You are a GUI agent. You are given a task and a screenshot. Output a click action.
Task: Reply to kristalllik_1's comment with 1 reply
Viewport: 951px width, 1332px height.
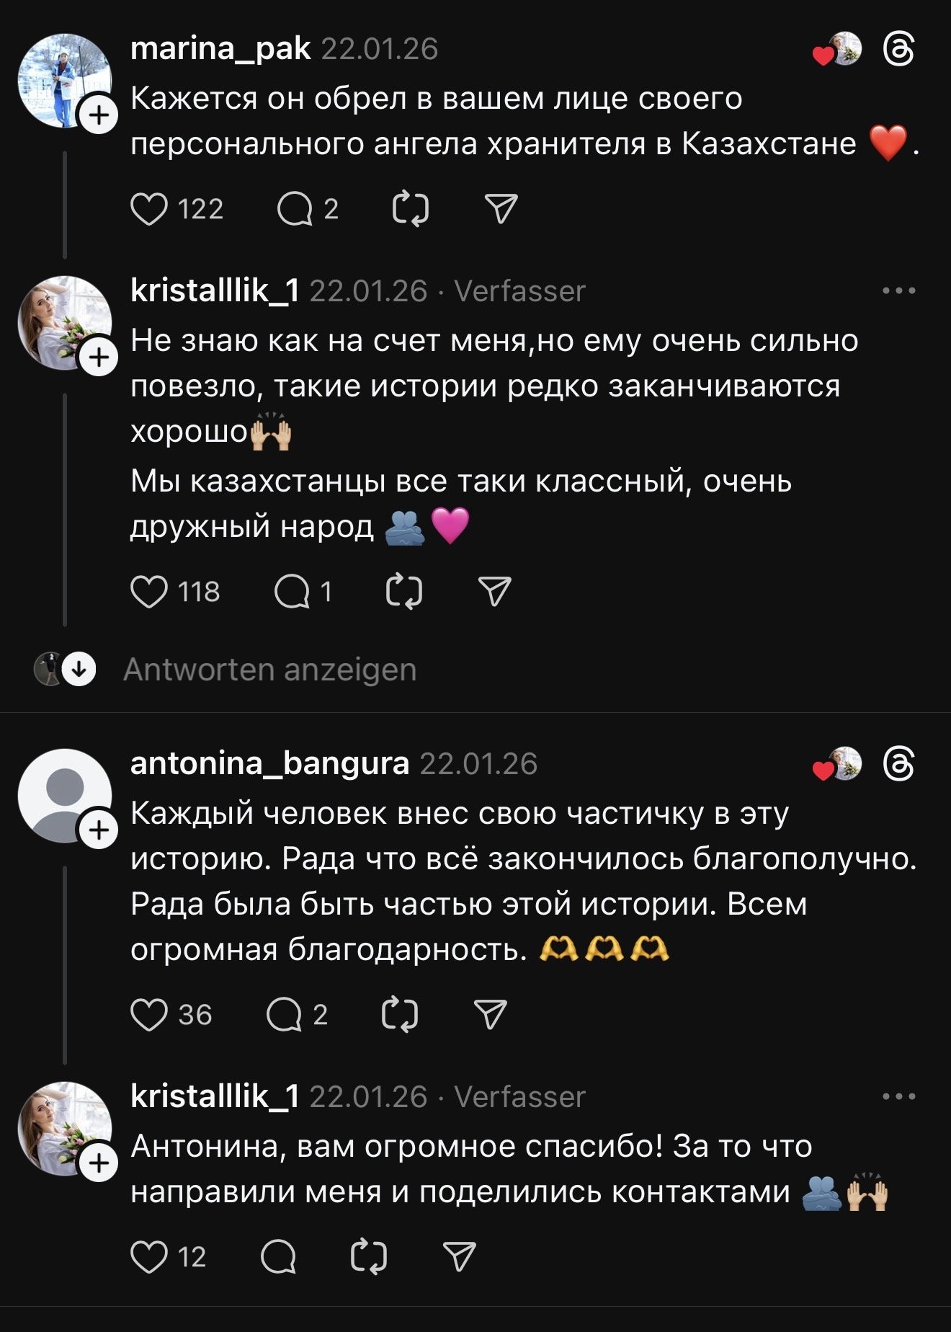292,592
